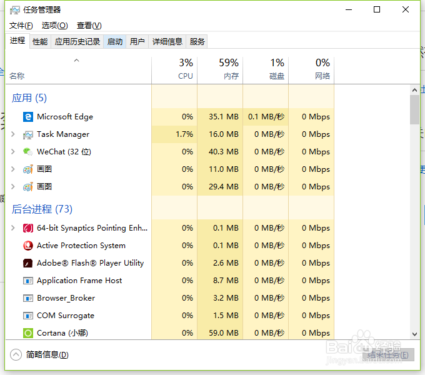Switch to the 详细信息 tab
This screenshot has height=375, width=425.
point(167,42)
